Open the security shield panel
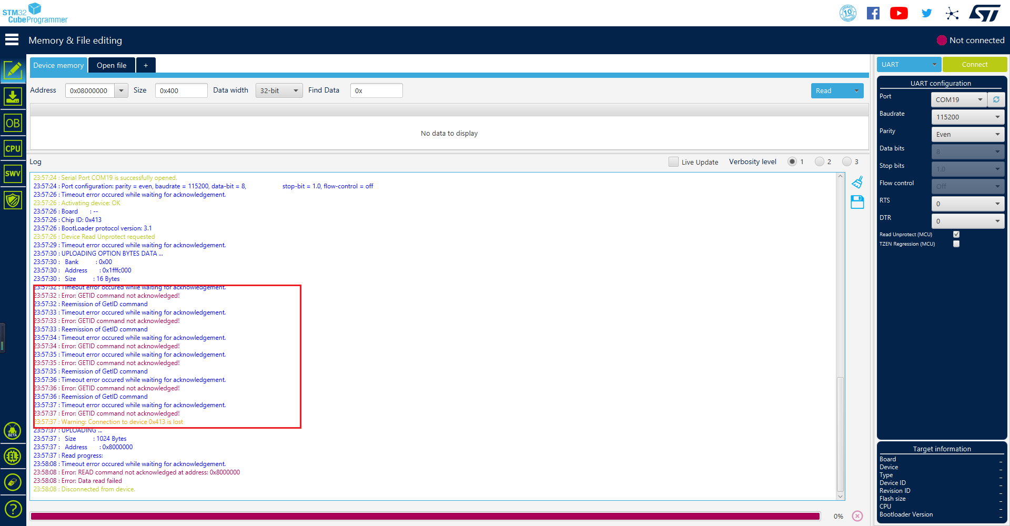Screen dimensions: 1010x526 [13, 200]
